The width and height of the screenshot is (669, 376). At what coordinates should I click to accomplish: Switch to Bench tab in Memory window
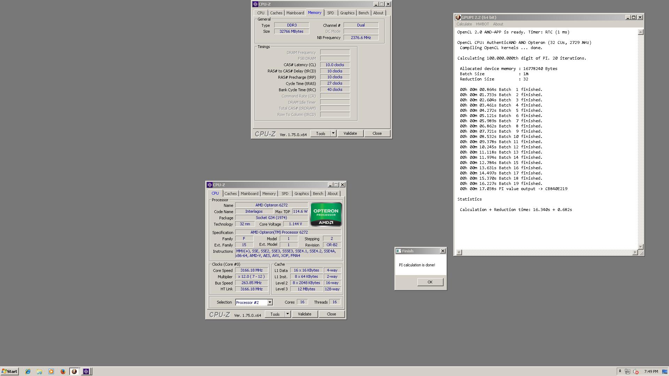(363, 13)
